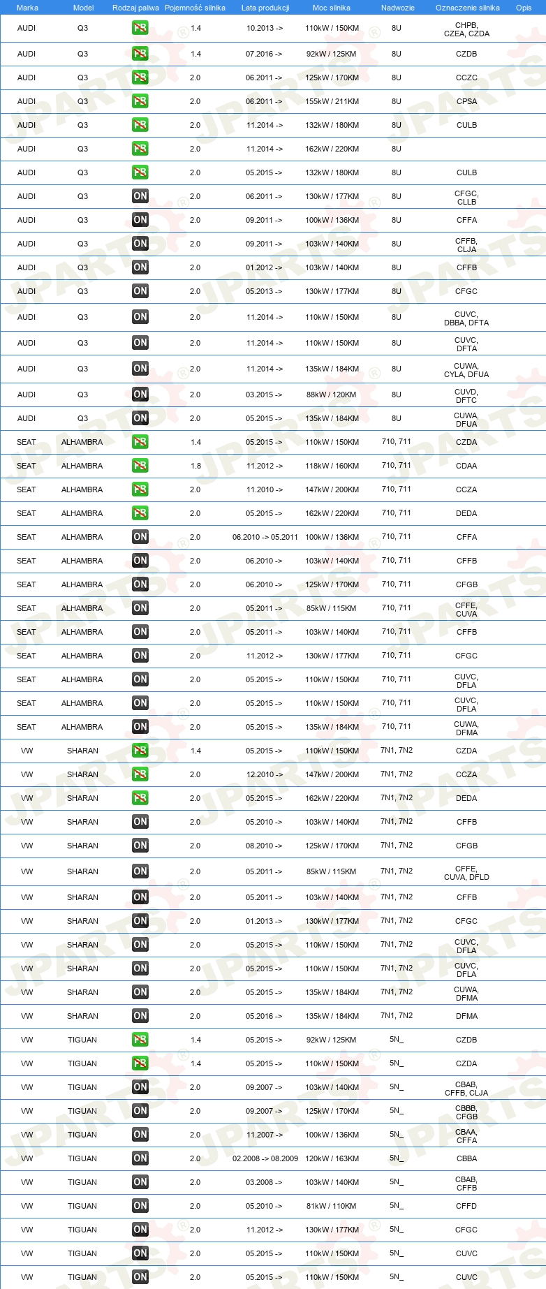Select production date 06.2010 -> 05.2011 Alhambra cell
The image size is (546, 1289).
[x=265, y=537]
